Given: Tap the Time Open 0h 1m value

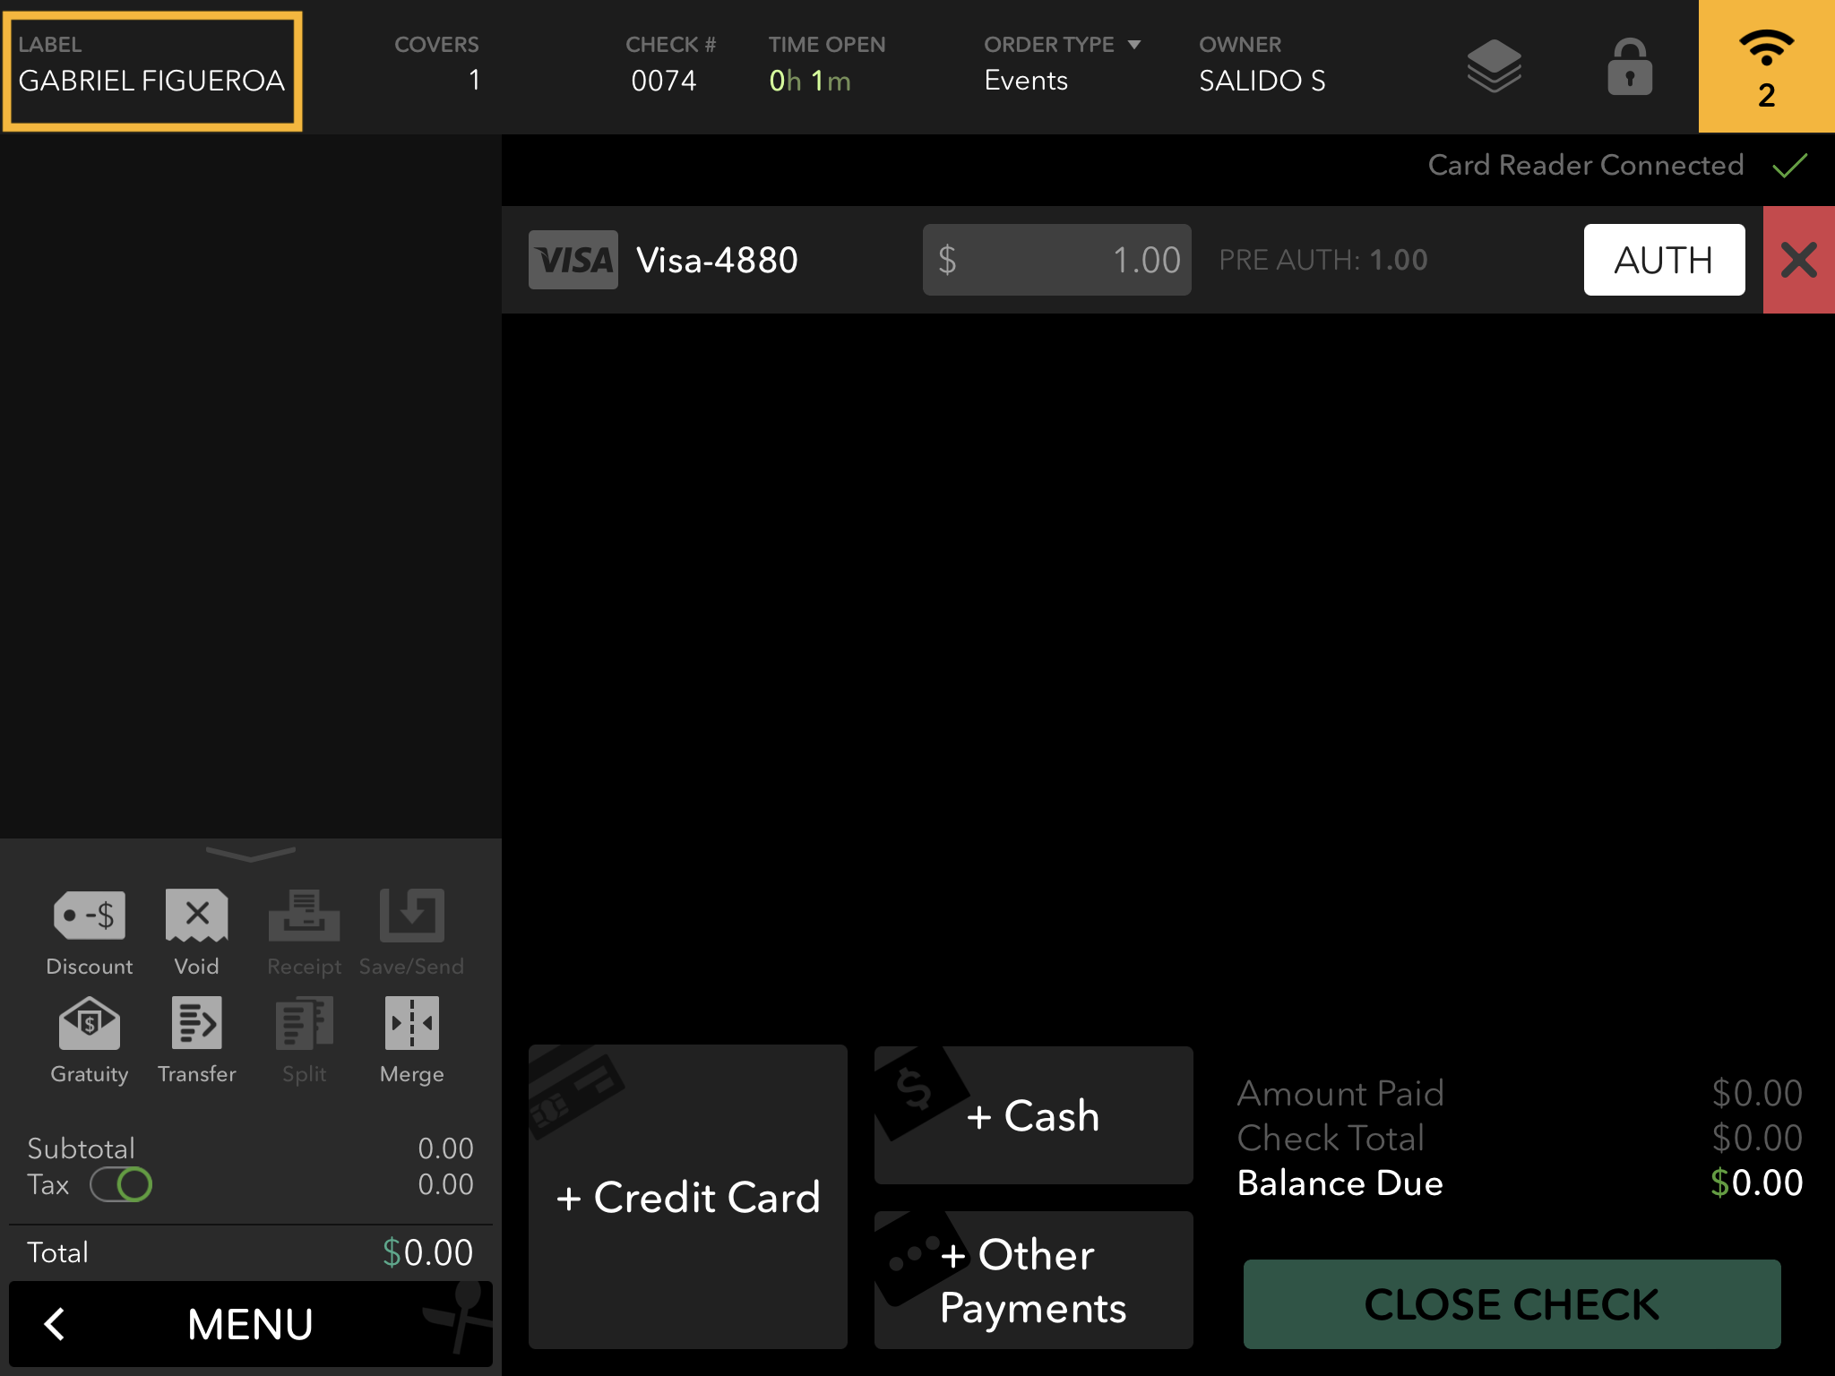Looking at the screenshot, I should 810,81.
